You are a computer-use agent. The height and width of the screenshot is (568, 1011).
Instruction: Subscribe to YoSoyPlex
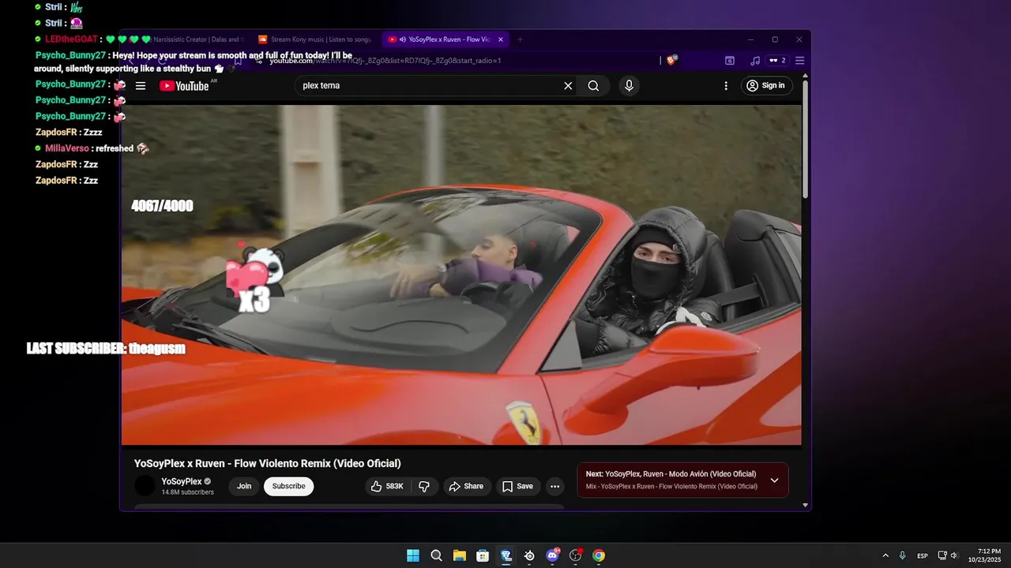[x=289, y=487]
